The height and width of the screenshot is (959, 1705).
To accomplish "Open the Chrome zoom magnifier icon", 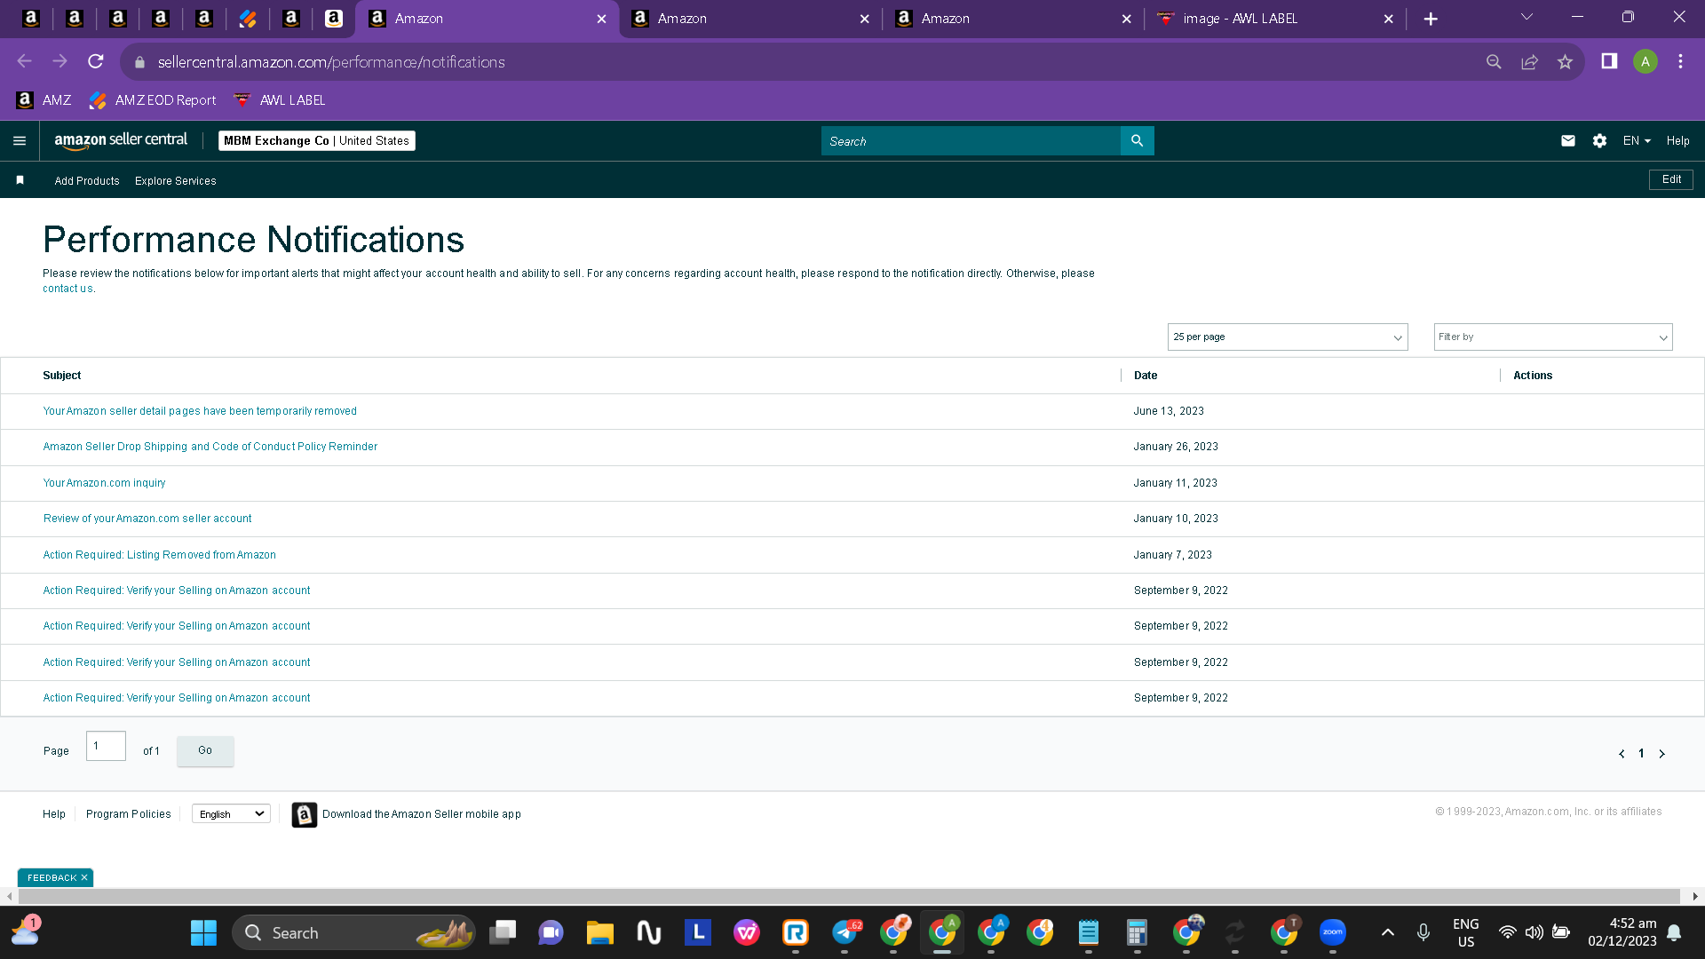I will click(x=1494, y=61).
